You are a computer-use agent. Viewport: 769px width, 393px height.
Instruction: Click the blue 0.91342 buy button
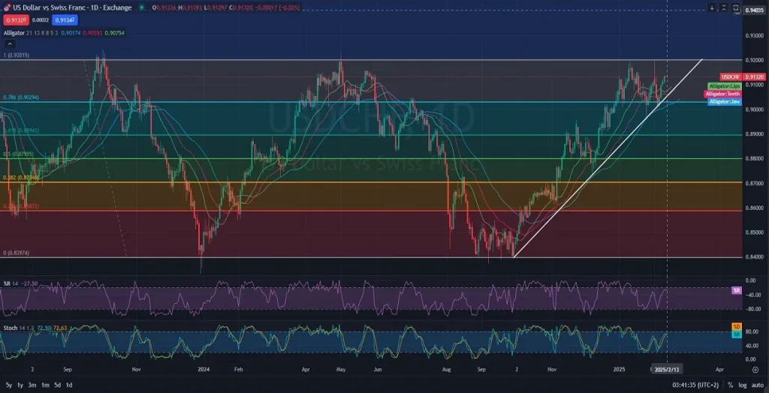tap(65, 20)
